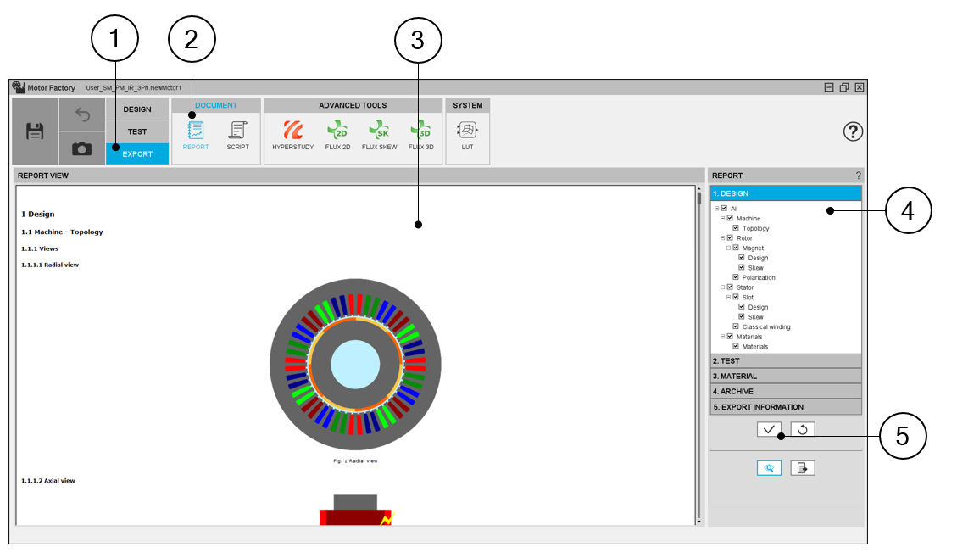Click the checkmark validate button
The width and height of the screenshot is (957, 558).
pos(769,429)
